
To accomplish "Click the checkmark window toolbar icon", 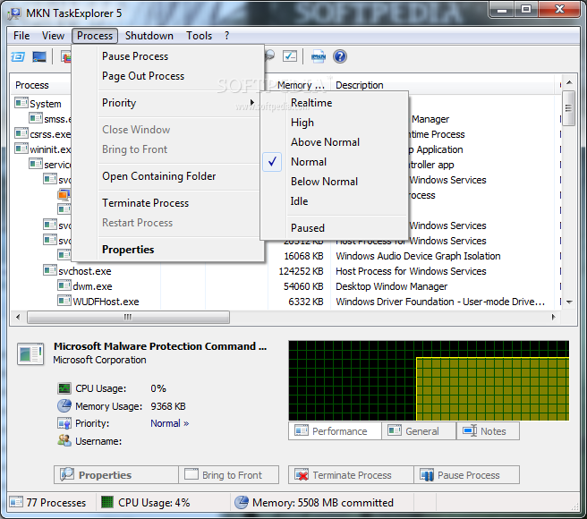I will pos(290,56).
